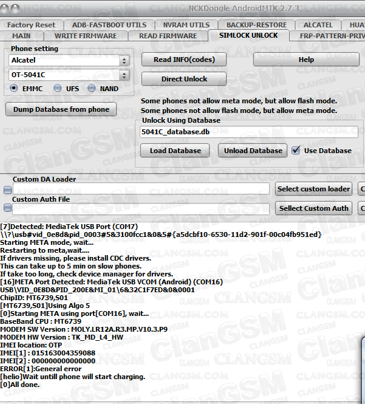365x404 pixels.
Task: Click the ChipID: MT6739,S01 log line
Action: 34,298
